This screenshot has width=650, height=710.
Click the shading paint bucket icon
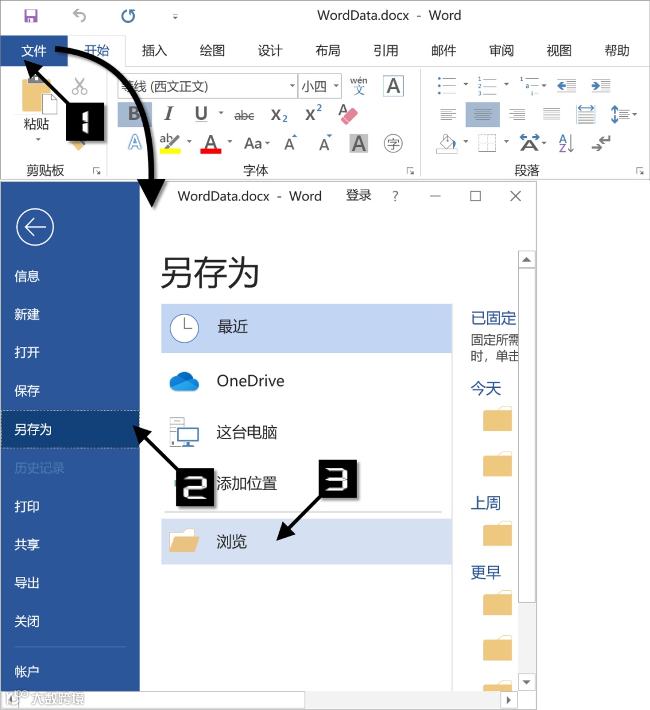click(x=448, y=143)
